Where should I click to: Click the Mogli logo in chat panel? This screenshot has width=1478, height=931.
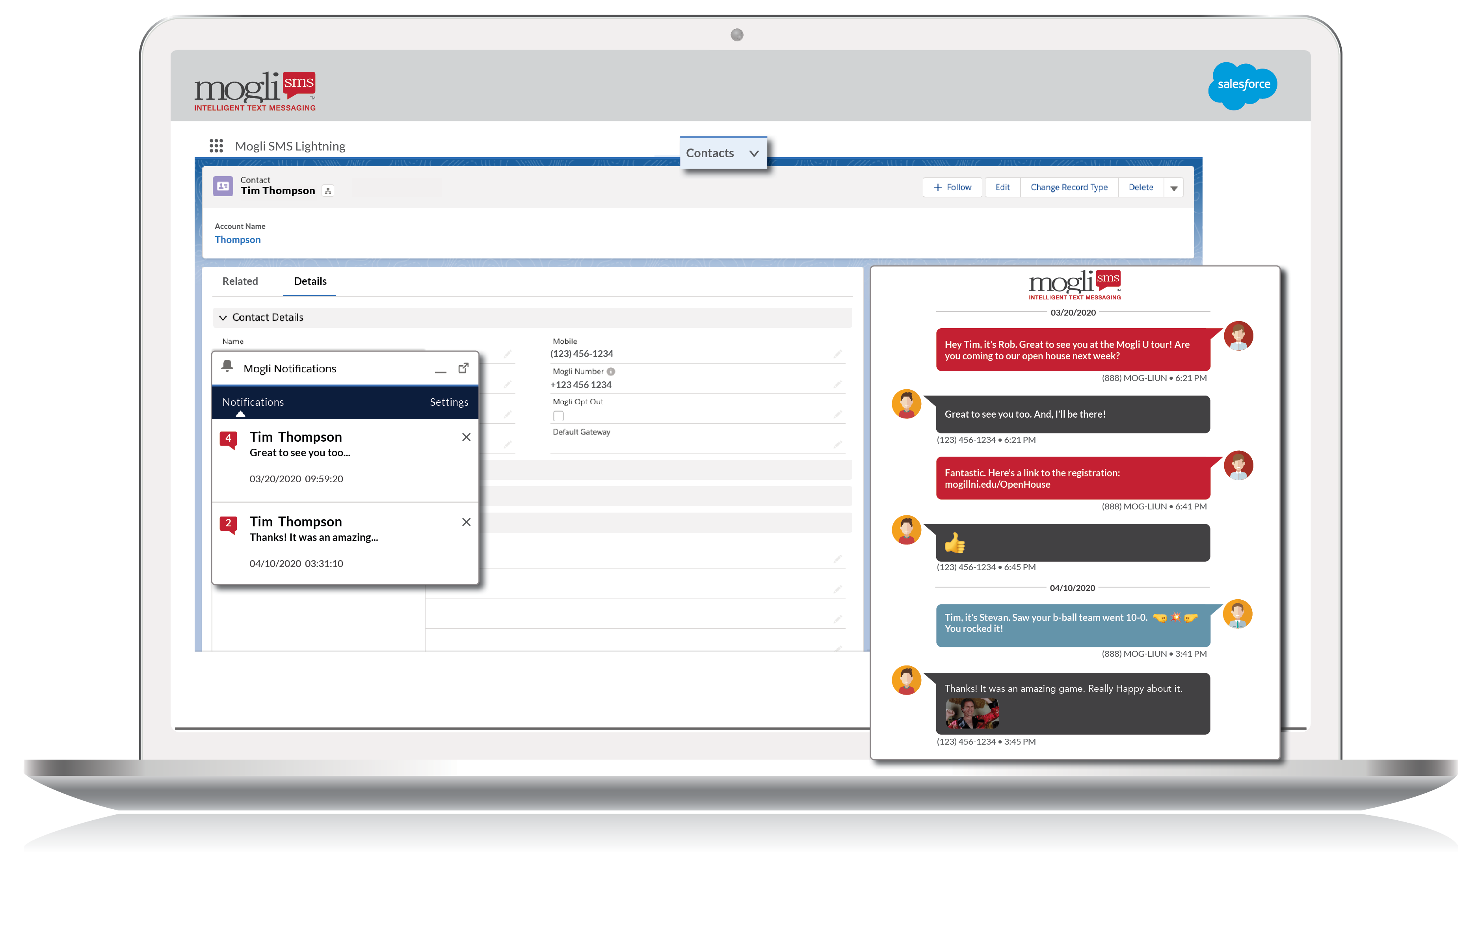pyautogui.click(x=1075, y=285)
